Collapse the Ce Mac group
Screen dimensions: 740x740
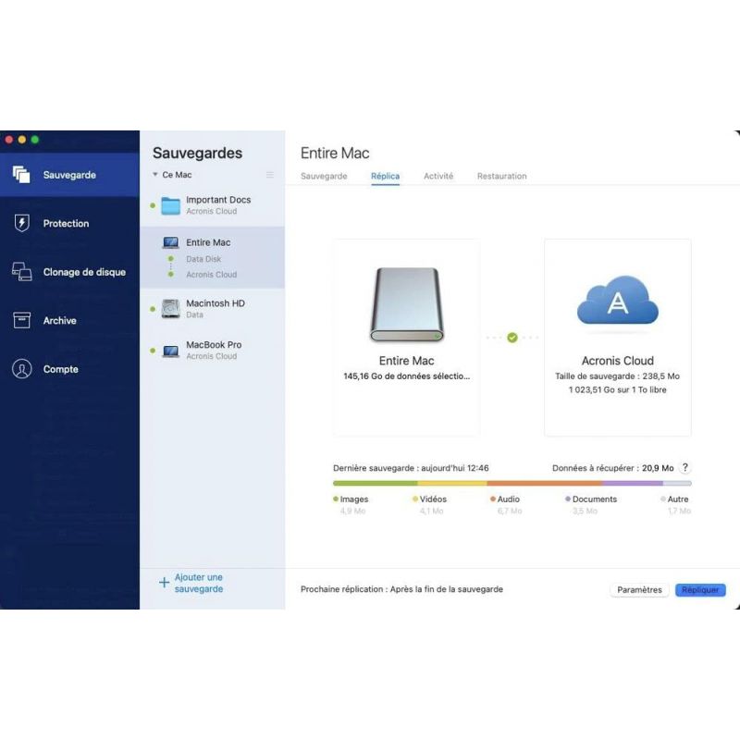154,175
